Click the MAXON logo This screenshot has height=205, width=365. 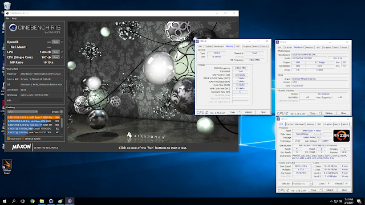(x=21, y=147)
